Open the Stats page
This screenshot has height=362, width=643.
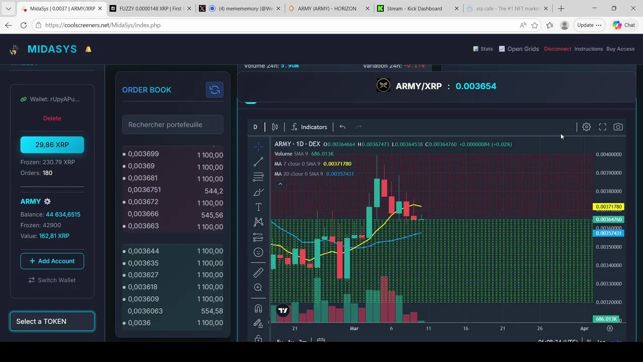pyautogui.click(x=483, y=49)
